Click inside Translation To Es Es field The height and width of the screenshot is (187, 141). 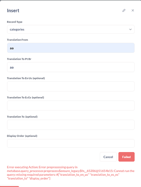pyautogui.click(x=71, y=106)
